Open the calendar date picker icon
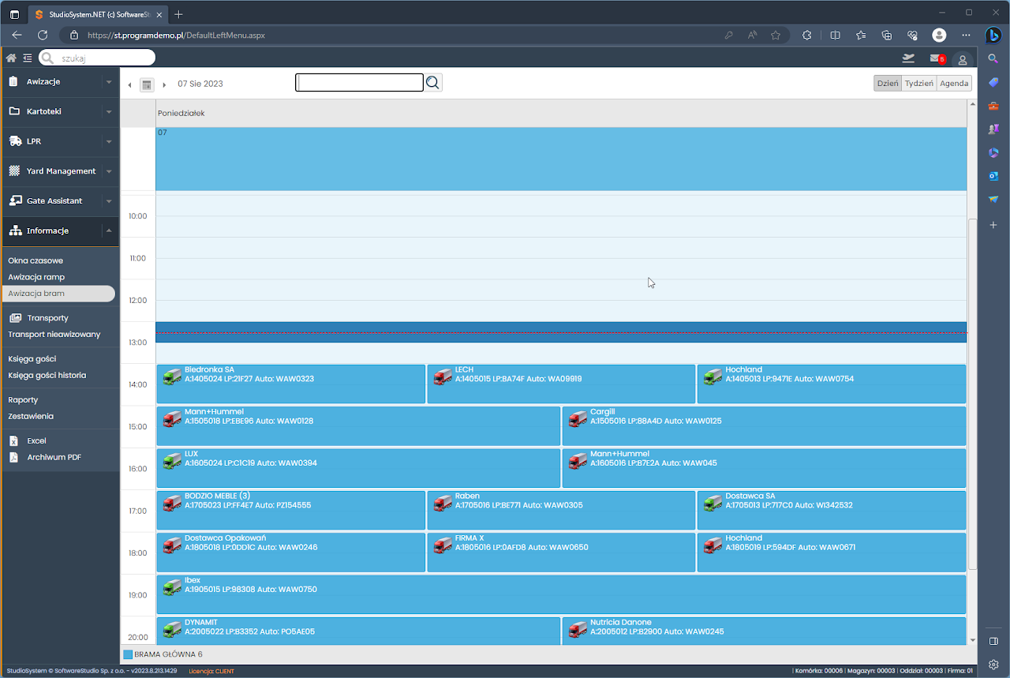The width and height of the screenshot is (1010, 678). click(x=146, y=84)
